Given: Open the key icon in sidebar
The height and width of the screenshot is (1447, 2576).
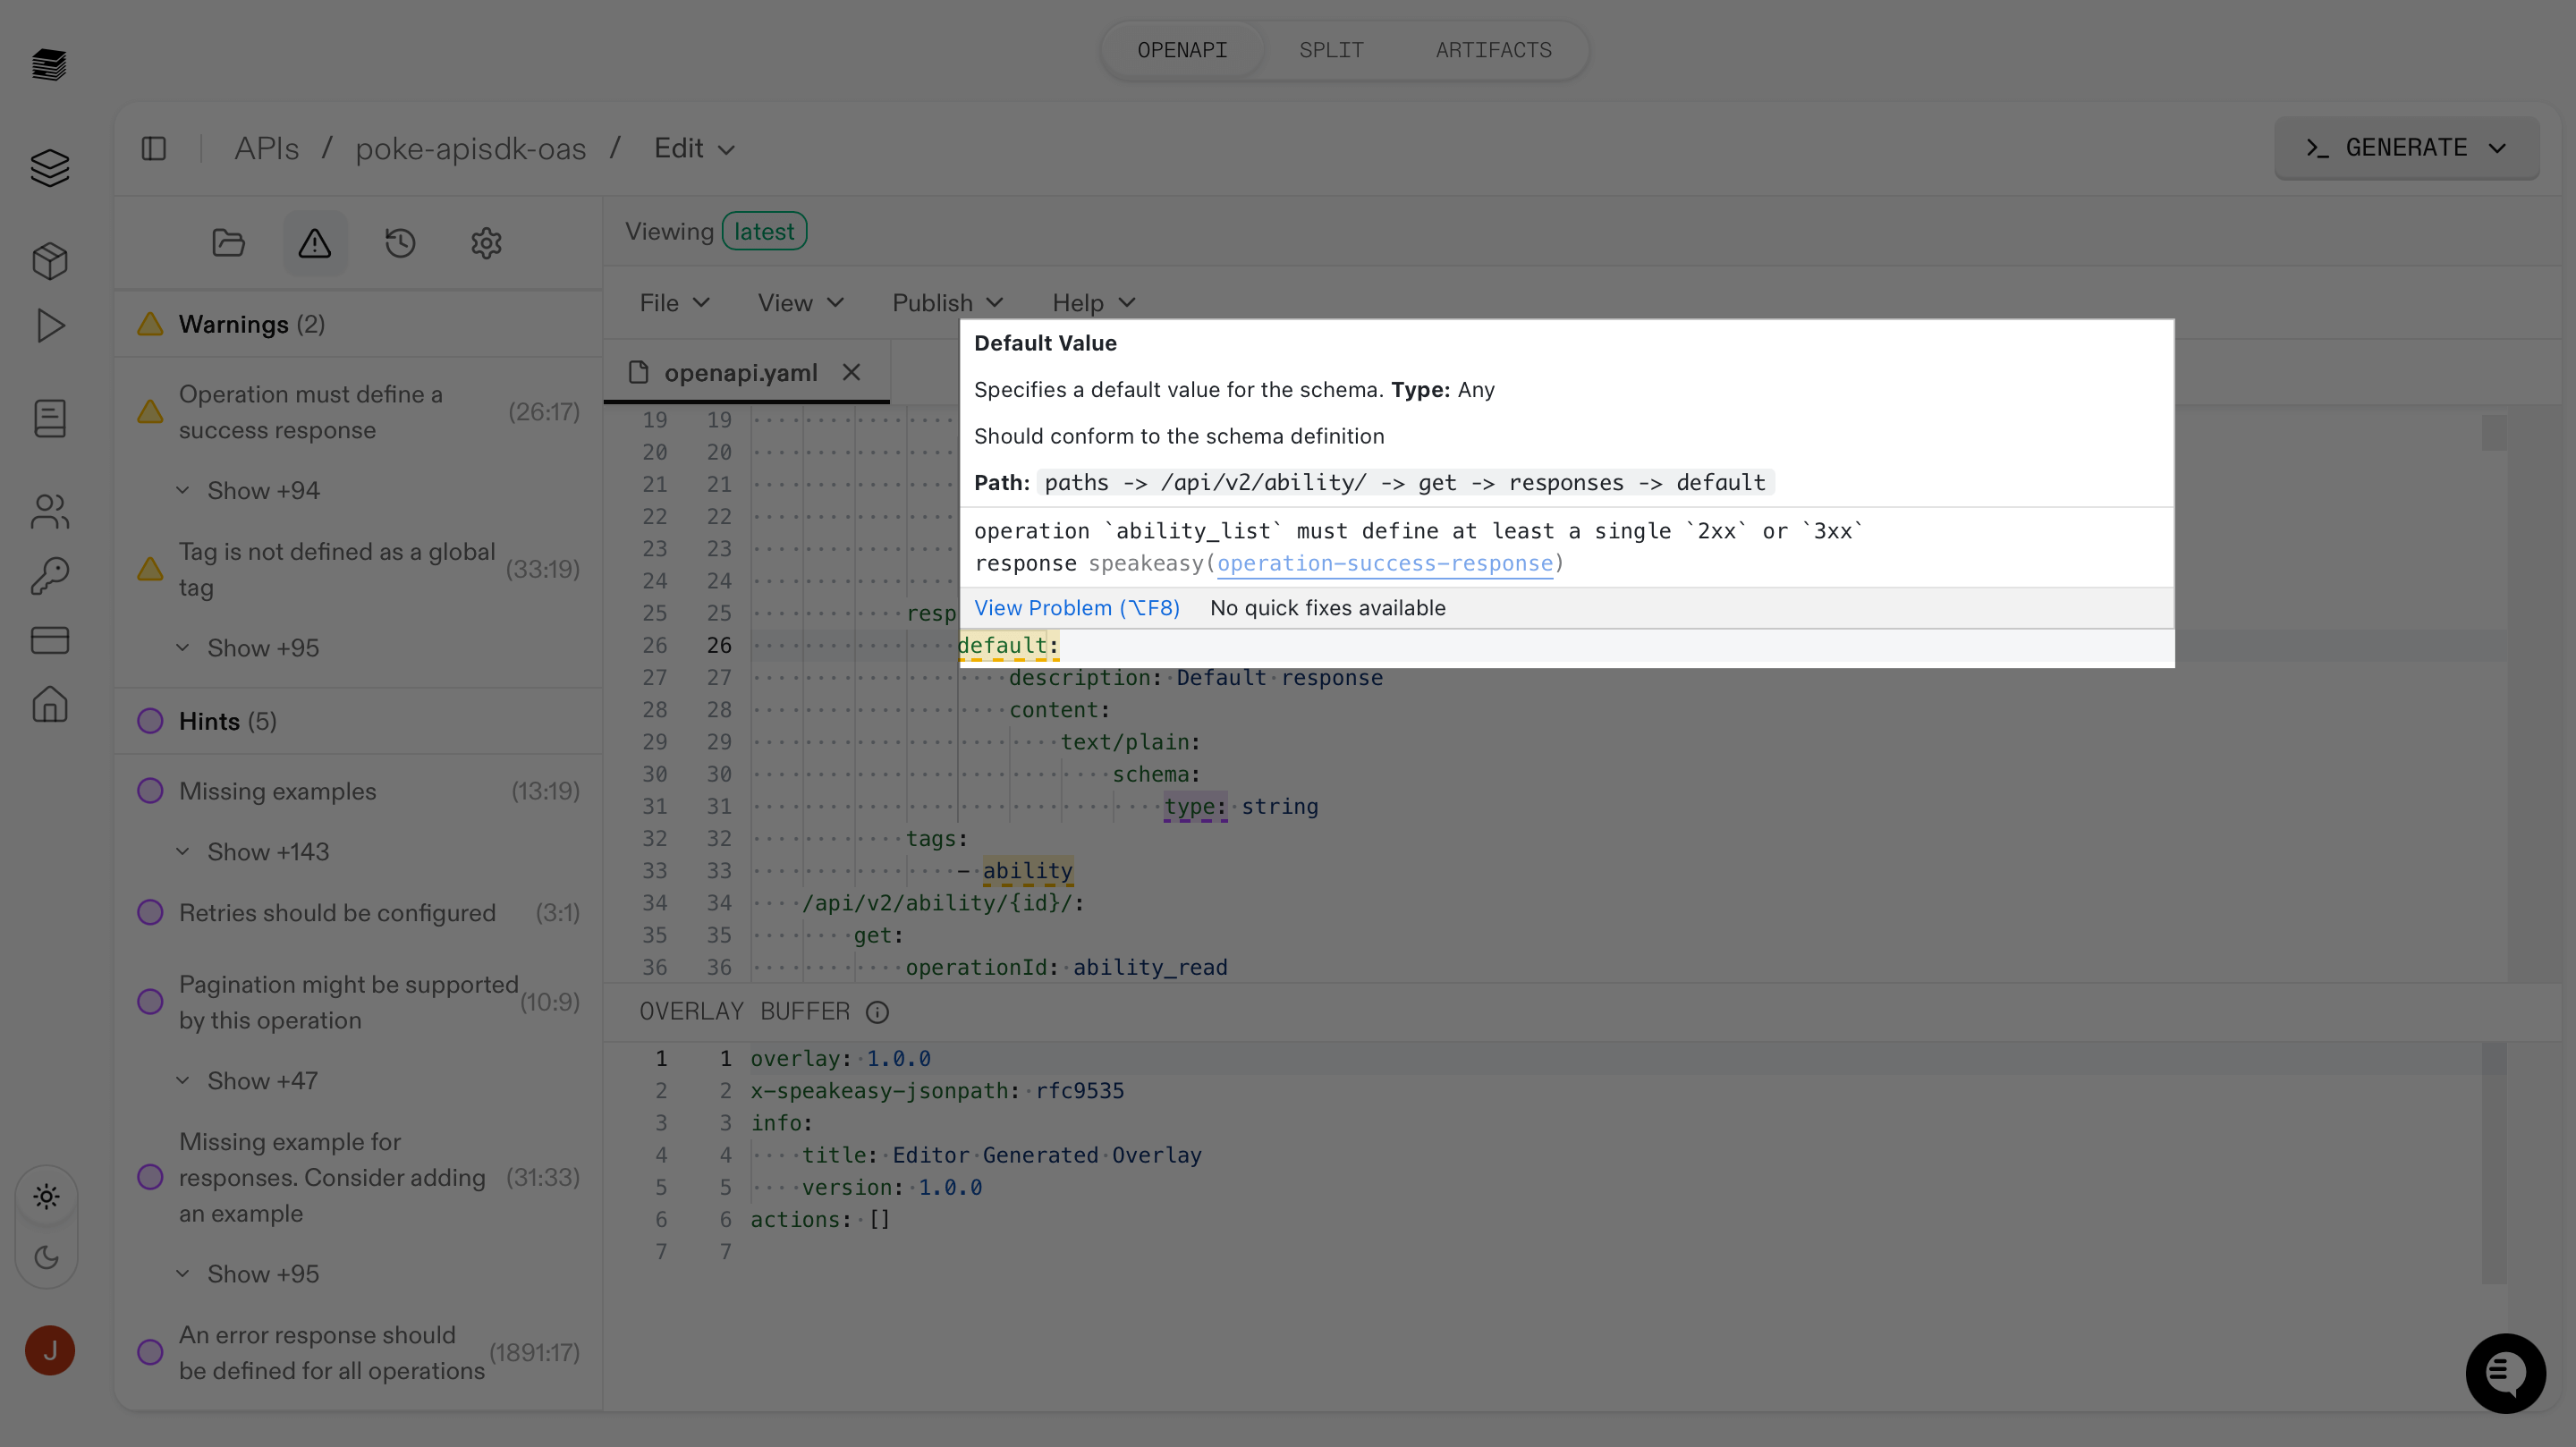Looking at the screenshot, I should (49, 576).
